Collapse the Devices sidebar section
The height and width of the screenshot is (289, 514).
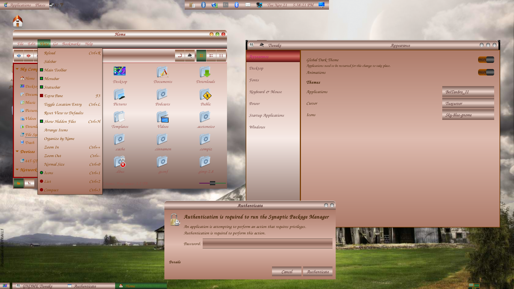point(17,151)
